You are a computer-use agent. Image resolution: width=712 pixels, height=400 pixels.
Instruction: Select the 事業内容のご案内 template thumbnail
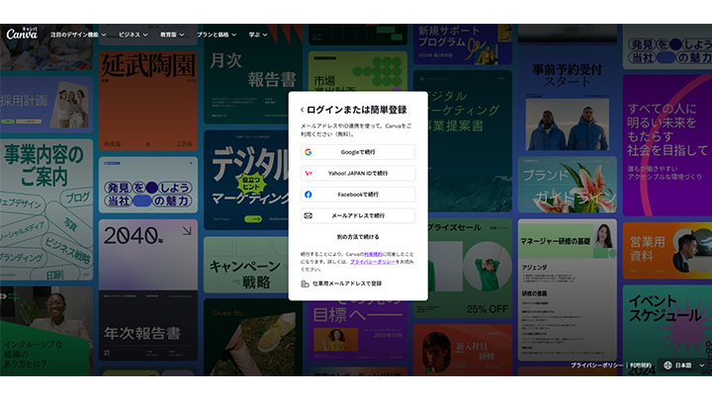point(46,209)
